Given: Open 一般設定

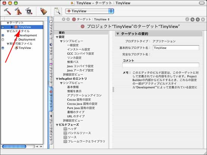Looking at the screenshot, I should coord(73,45).
